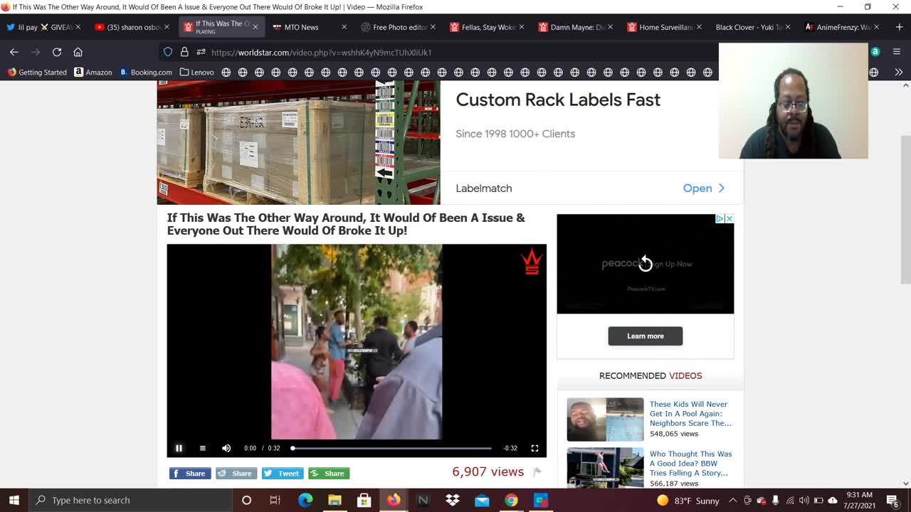
Task: Share the video on Facebook
Action: coord(190,474)
